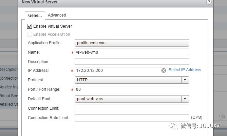The height and width of the screenshot is (136, 227).
Task: Click the Connection Rate Limit input
Action: [132, 118]
